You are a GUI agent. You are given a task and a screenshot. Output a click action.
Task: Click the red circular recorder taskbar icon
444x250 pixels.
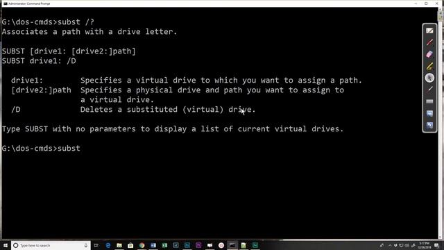(x=221, y=245)
